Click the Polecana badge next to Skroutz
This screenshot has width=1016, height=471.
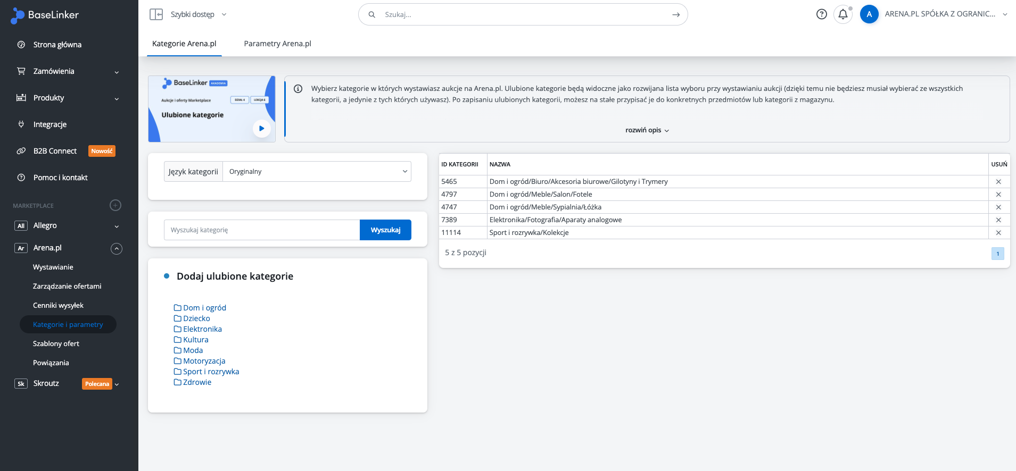[97, 384]
